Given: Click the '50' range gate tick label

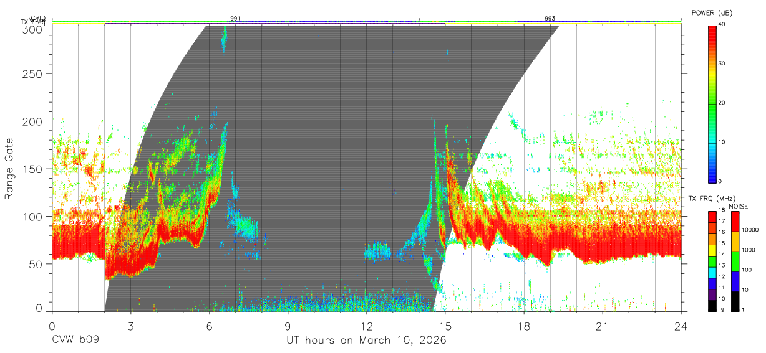Looking at the screenshot, I should pyautogui.click(x=37, y=264).
